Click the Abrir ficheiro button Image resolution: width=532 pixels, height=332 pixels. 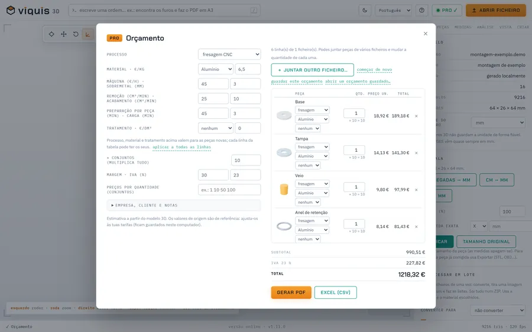tap(496, 10)
